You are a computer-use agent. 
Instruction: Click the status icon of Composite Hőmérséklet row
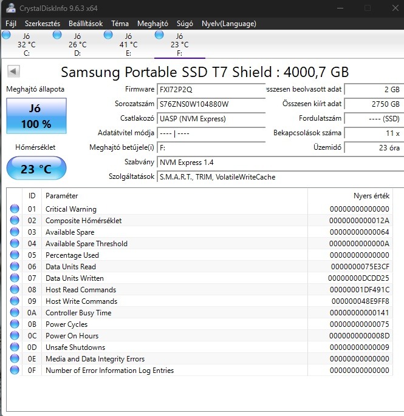click(15, 220)
